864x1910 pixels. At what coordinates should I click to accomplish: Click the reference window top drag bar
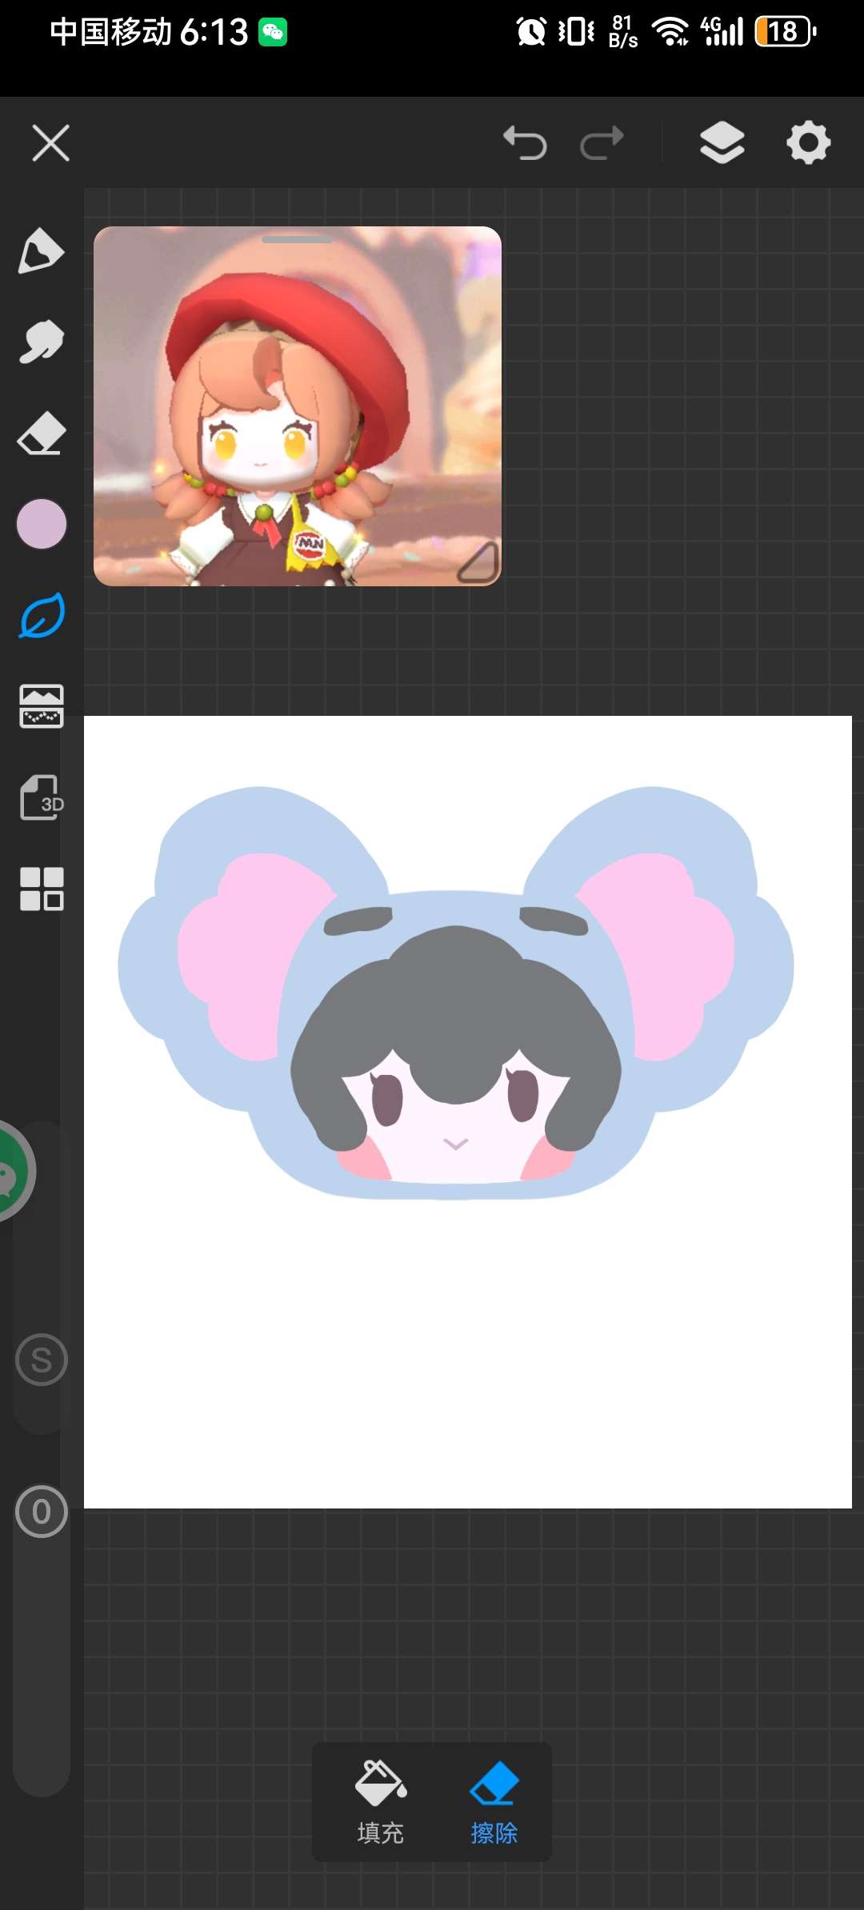297,239
